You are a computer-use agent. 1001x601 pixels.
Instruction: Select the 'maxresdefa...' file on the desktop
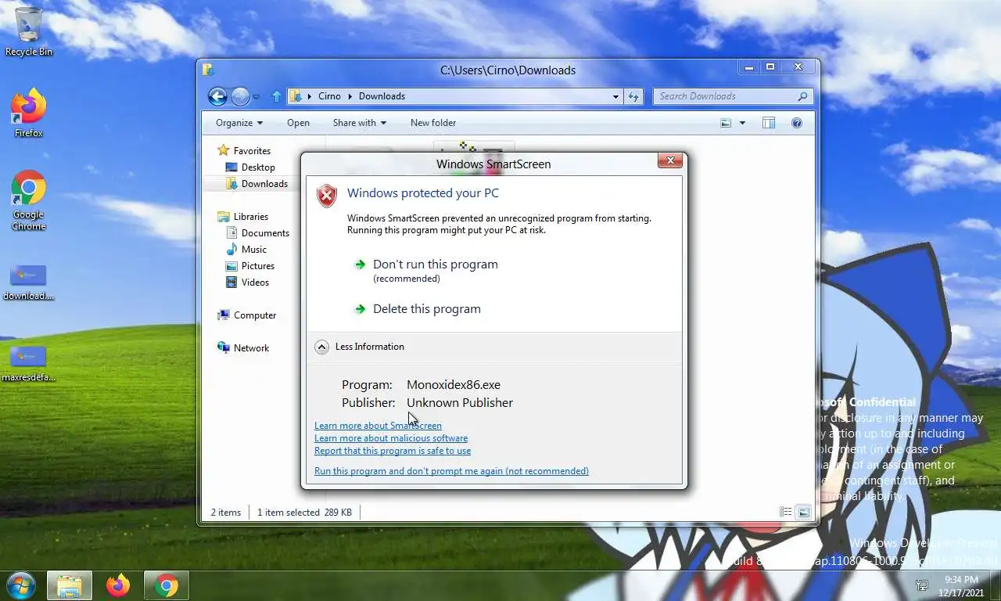tap(29, 364)
